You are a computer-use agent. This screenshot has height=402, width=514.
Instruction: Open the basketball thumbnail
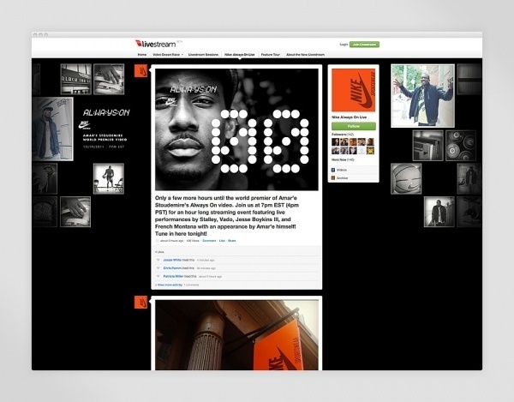pyautogui.click(x=406, y=178)
